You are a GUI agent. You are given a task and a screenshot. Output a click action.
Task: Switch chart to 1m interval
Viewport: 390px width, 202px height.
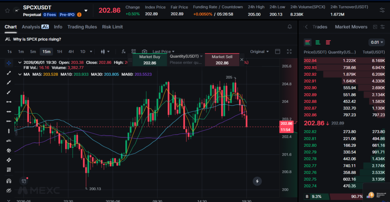pos(21,51)
